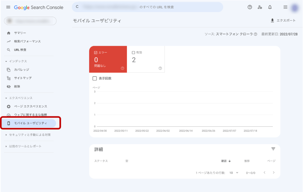Screen dimensions: 303x192
Task: Click the ステータス column header
Action: click(101, 161)
